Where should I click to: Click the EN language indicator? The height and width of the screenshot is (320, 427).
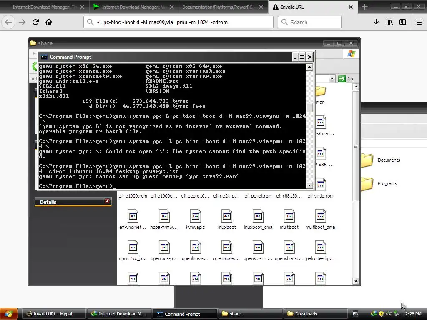pos(355,314)
